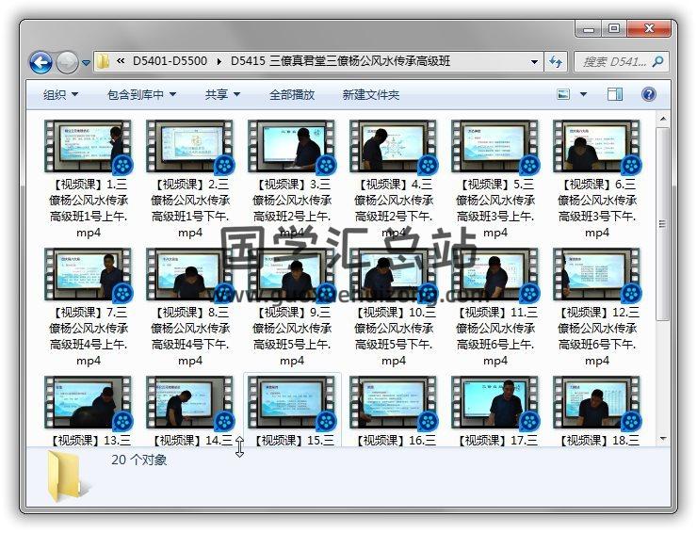The width and height of the screenshot is (697, 533).
Task: Click the change view icon
Action: pyautogui.click(x=564, y=94)
